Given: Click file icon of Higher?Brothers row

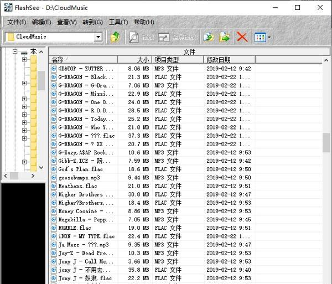Looking at the screenshot, I should coord(54,203).
